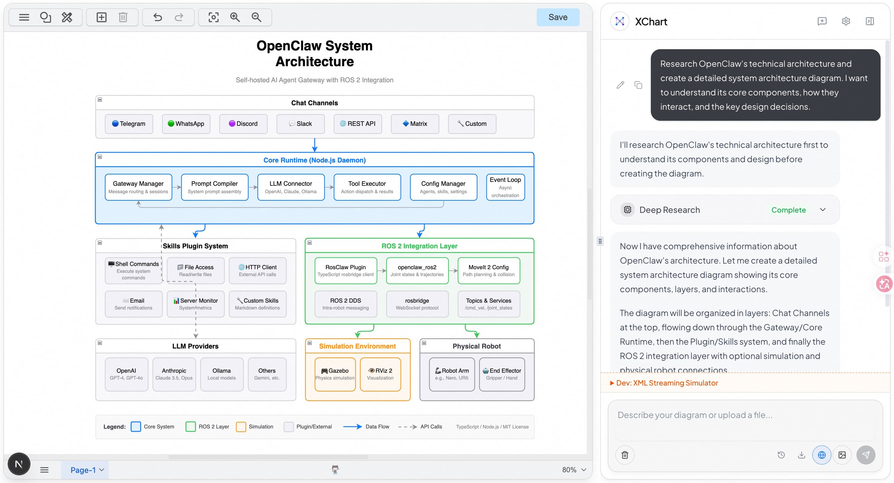Screen dimensions: 894x483
Task: Collapse the ROS 2 Integration Layer group
Action: pos(310,243)
